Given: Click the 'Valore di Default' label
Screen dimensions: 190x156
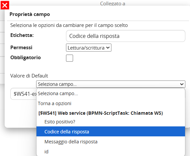Looking at the screenshot, I should tap(29, 76).
